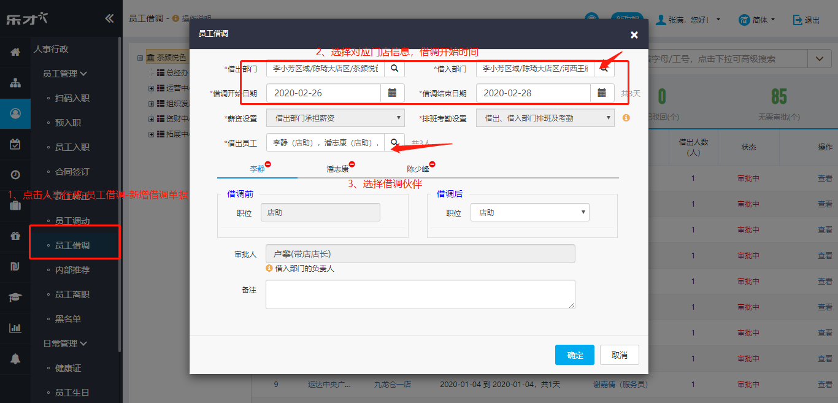
Task: Remove 陈少峰 using red minus icon
Action: 432,164
